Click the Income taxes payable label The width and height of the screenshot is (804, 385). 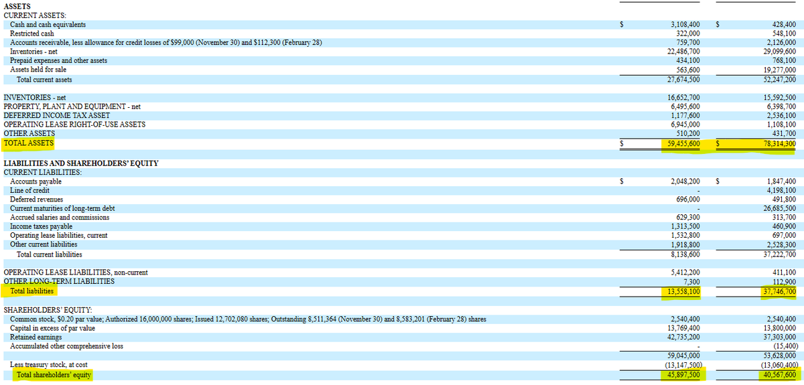point(41,227)
